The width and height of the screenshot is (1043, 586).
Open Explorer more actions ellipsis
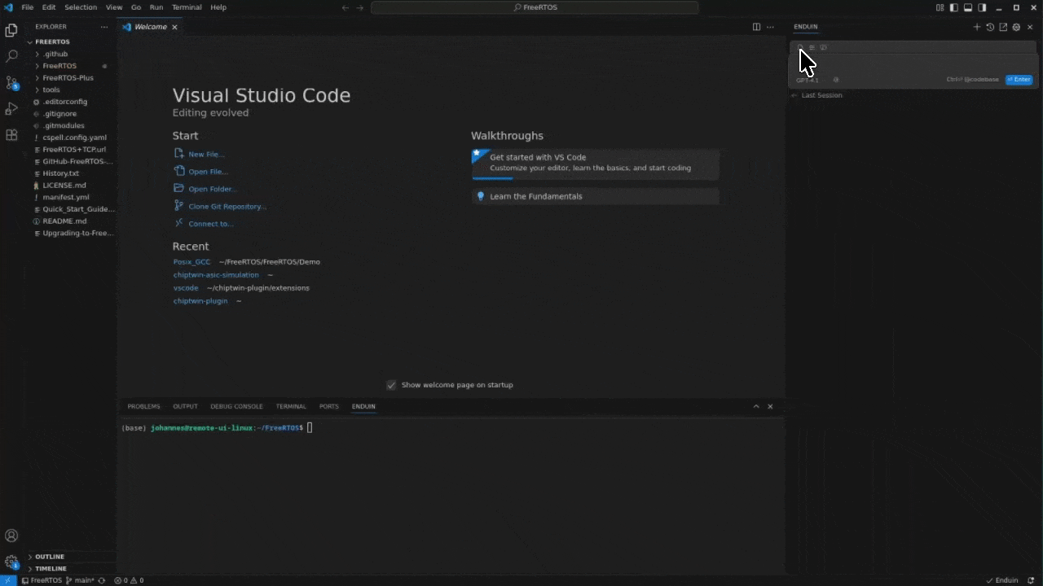click(103, 27)
